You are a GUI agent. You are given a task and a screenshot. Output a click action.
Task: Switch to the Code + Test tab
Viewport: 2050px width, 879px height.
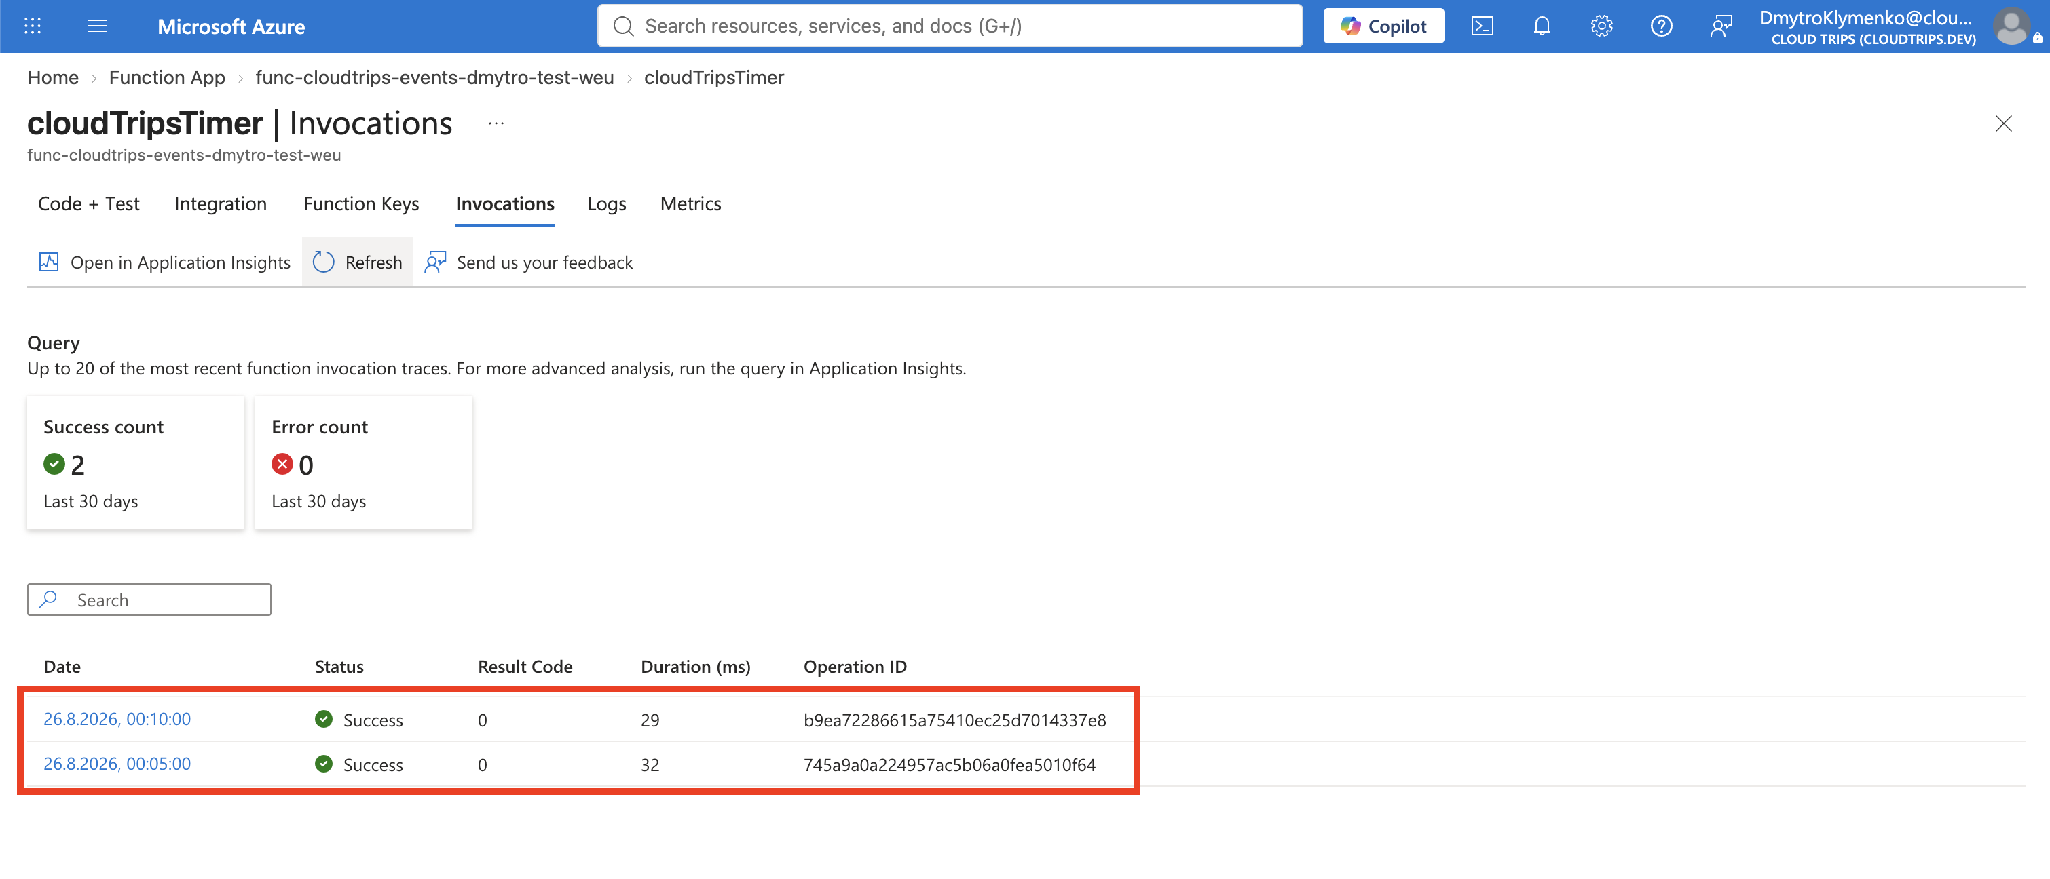pos(88,203)
